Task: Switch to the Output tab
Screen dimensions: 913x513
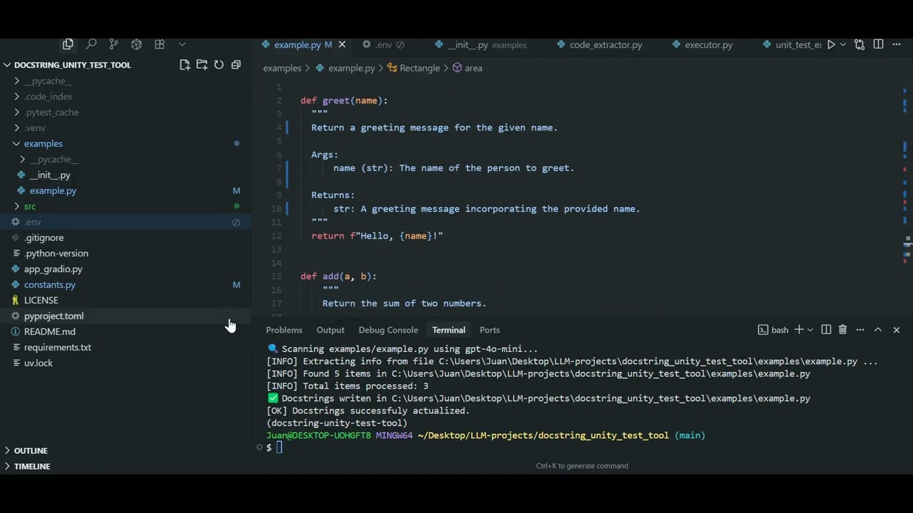Action: [x=330, y=330]
